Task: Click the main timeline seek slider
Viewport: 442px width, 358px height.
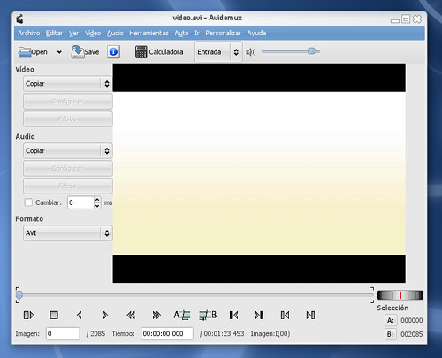Action: (194, 295)
